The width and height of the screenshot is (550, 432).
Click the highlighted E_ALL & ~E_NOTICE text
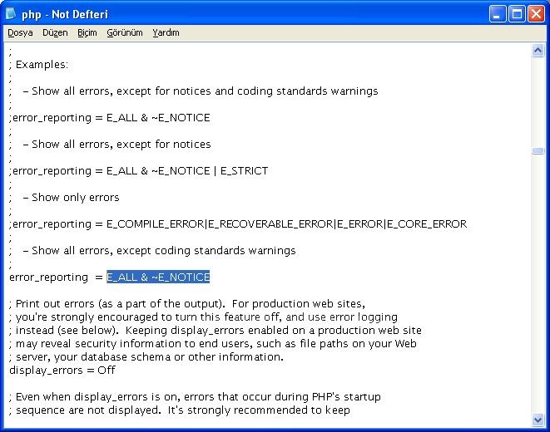pos(158,277)
